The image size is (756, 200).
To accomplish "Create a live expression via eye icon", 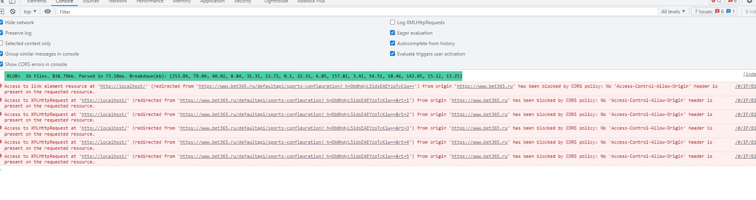I will coord(48,12).
